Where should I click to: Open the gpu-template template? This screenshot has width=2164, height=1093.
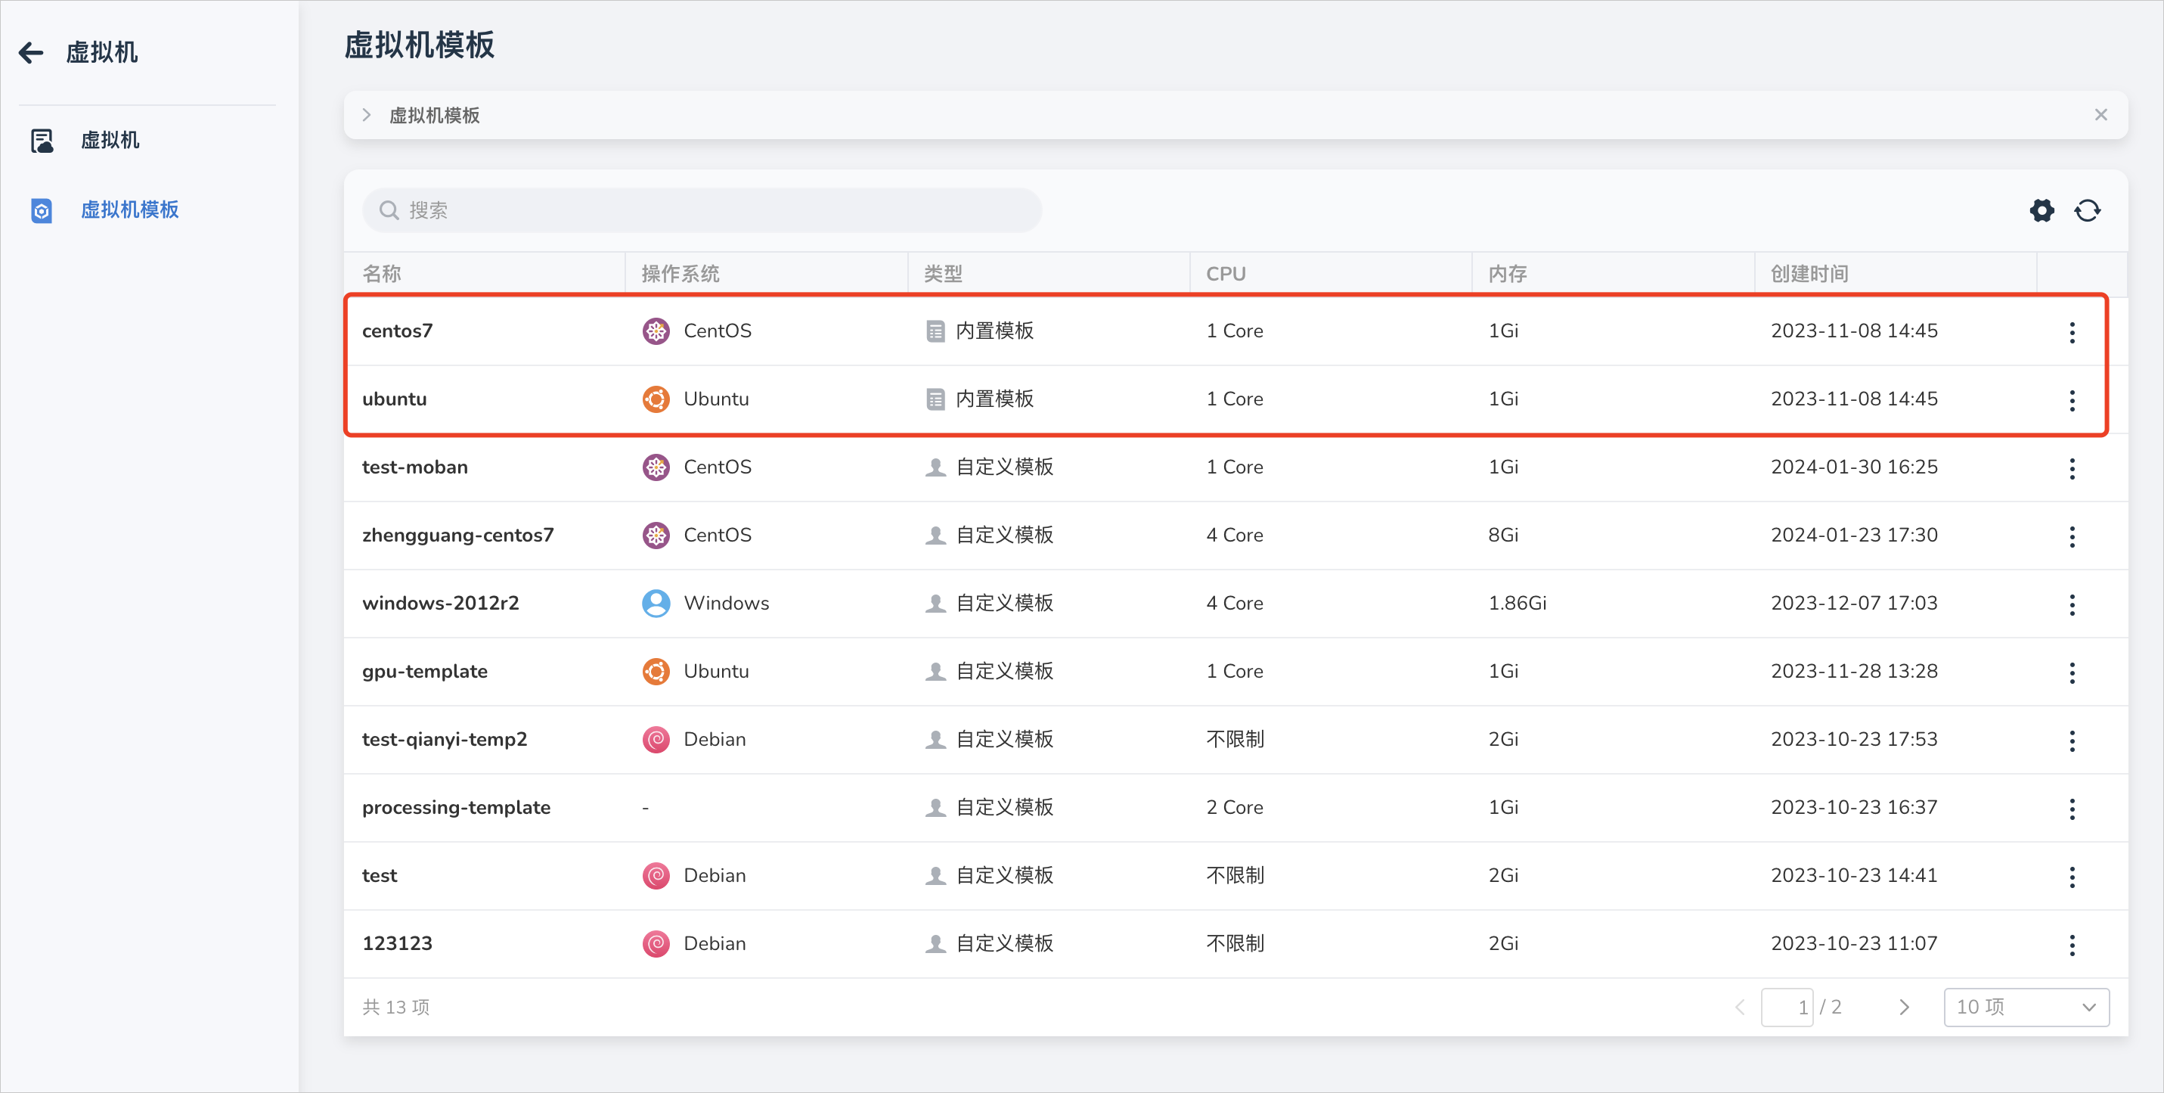pyautogui.click(x=424, y=671)
